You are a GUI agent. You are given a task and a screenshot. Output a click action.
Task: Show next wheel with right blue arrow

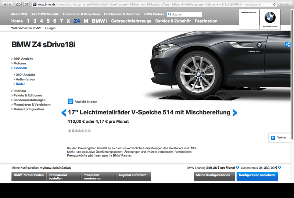click(235, 113)
